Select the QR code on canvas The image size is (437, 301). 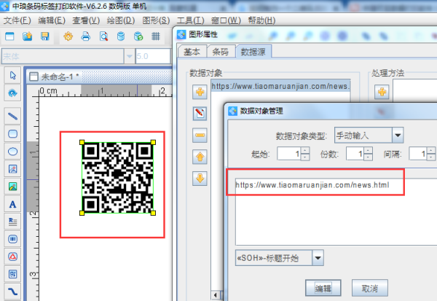tap(117, 178)
